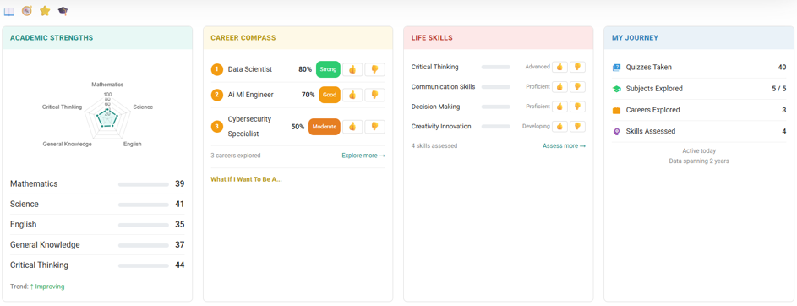This screenshot has height=306, width=797.
Task: Click the 3 careers explored text
Action: point(236,156)
